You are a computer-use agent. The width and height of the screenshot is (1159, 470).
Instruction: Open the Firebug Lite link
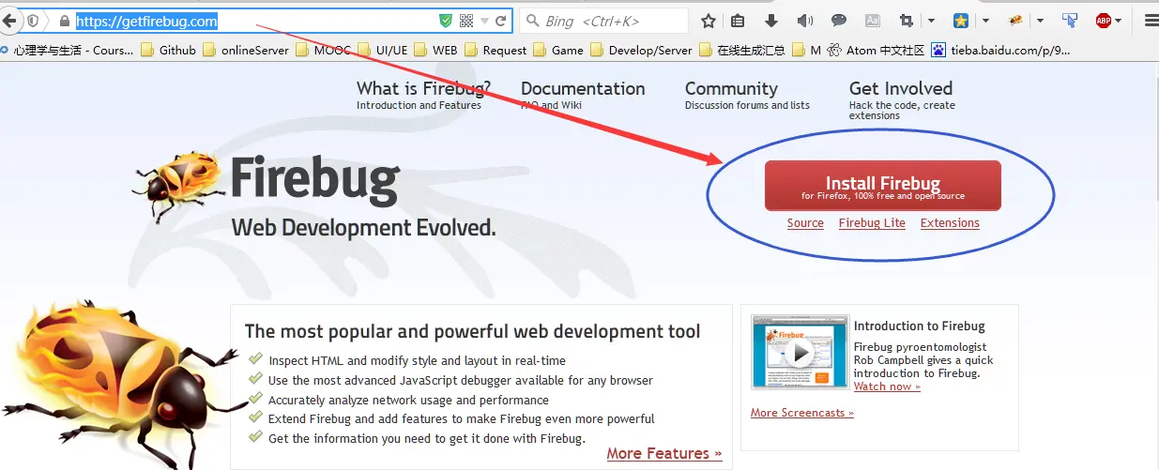pos(872,223)
